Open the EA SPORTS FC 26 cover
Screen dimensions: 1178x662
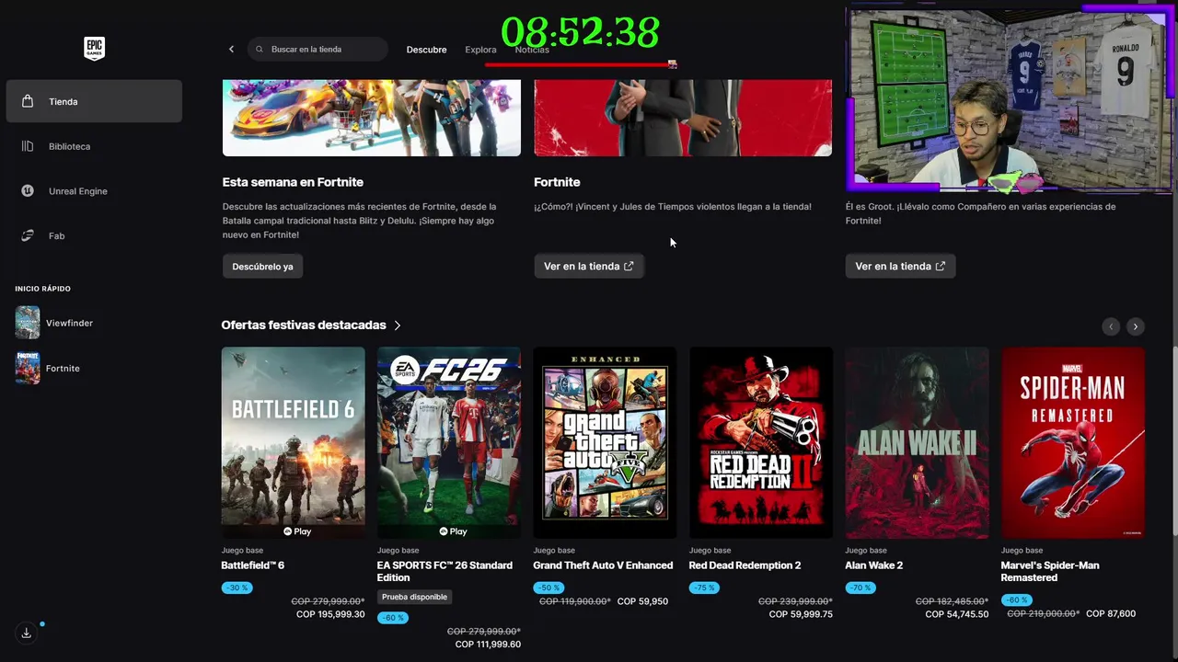(449, 442)
